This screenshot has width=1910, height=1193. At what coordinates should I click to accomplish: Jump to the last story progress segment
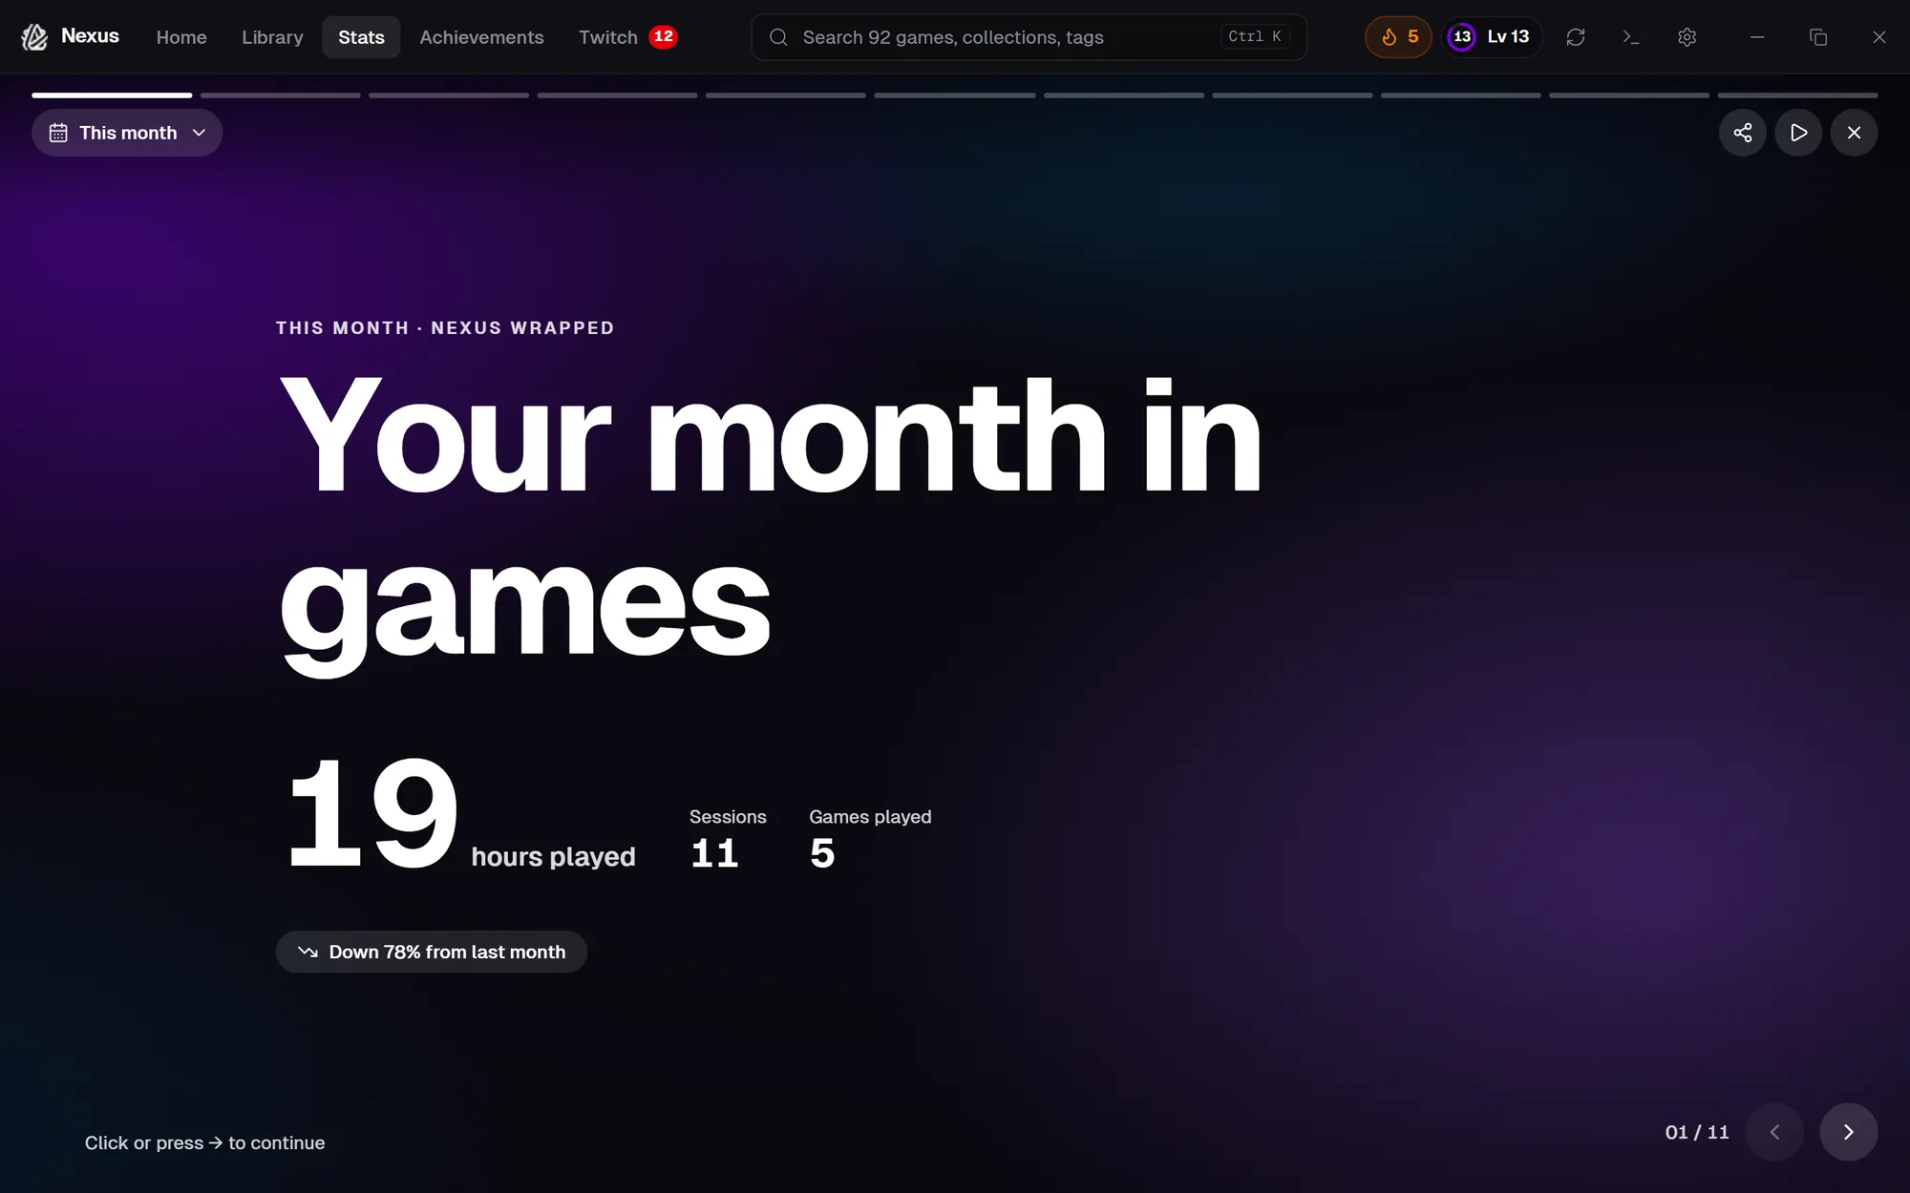(1797, 95)
